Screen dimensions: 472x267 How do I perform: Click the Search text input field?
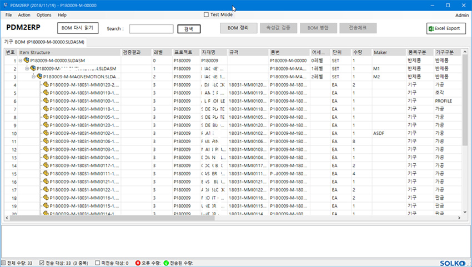point(151,29)
